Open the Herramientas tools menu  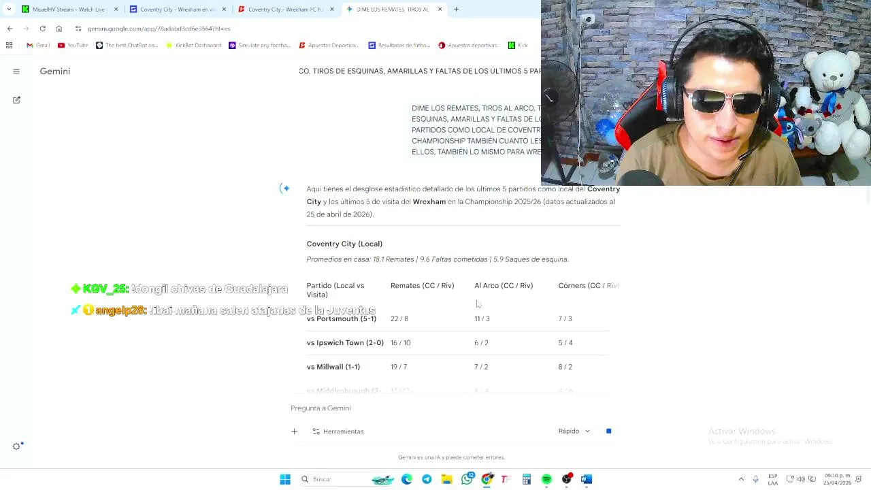tap(338, 431)
